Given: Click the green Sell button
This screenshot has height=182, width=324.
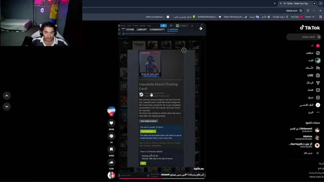Looking at the screenshot, I should [x=143, y=163].
